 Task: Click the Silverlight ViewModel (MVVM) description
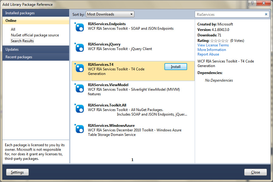[134, 92]
